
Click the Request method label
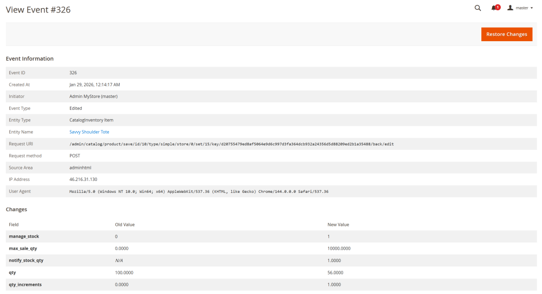tap(25, 156)
